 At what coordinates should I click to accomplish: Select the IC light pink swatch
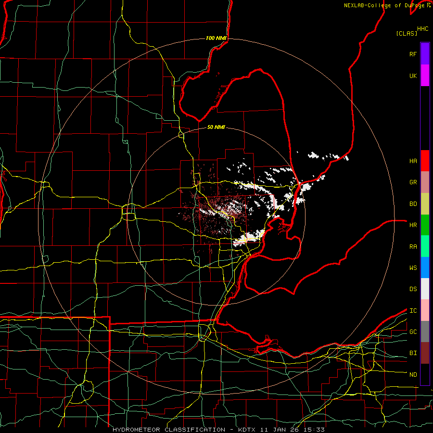click(x=425, y=310)
